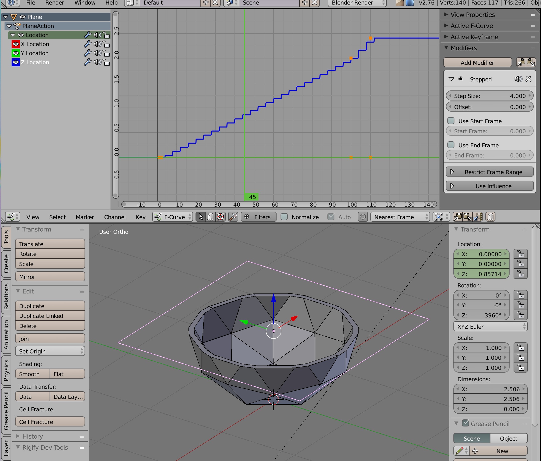The image size is (541, 461).
Task: Open the Channel menu in graph editor
Action: click(x=115, y=217)
